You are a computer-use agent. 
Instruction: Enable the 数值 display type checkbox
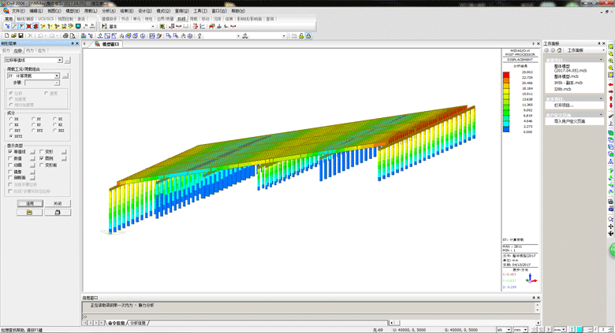[8, 157]
